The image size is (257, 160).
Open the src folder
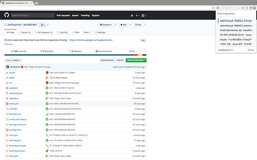(10, 83)
